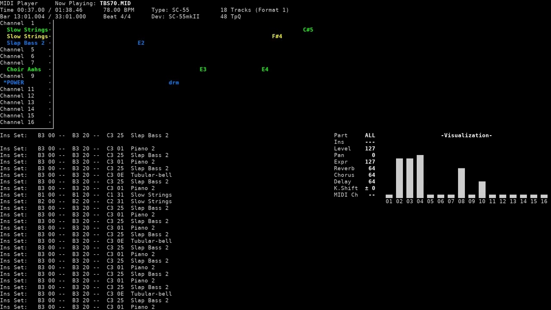This screenshot has height=310, width=551.
Task: Select the log row with B1 00
Action: (86, 195)
